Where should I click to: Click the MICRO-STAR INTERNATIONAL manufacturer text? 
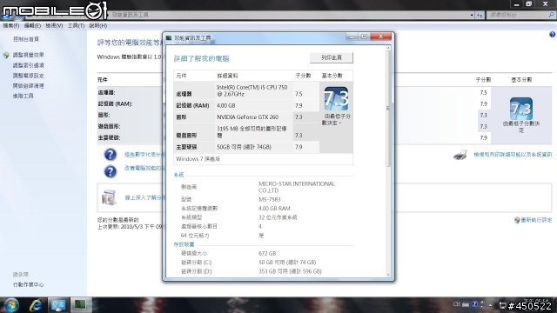(297, 187)
